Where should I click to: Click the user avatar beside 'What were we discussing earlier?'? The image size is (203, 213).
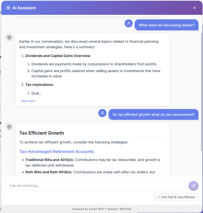(x=128, y=23)
